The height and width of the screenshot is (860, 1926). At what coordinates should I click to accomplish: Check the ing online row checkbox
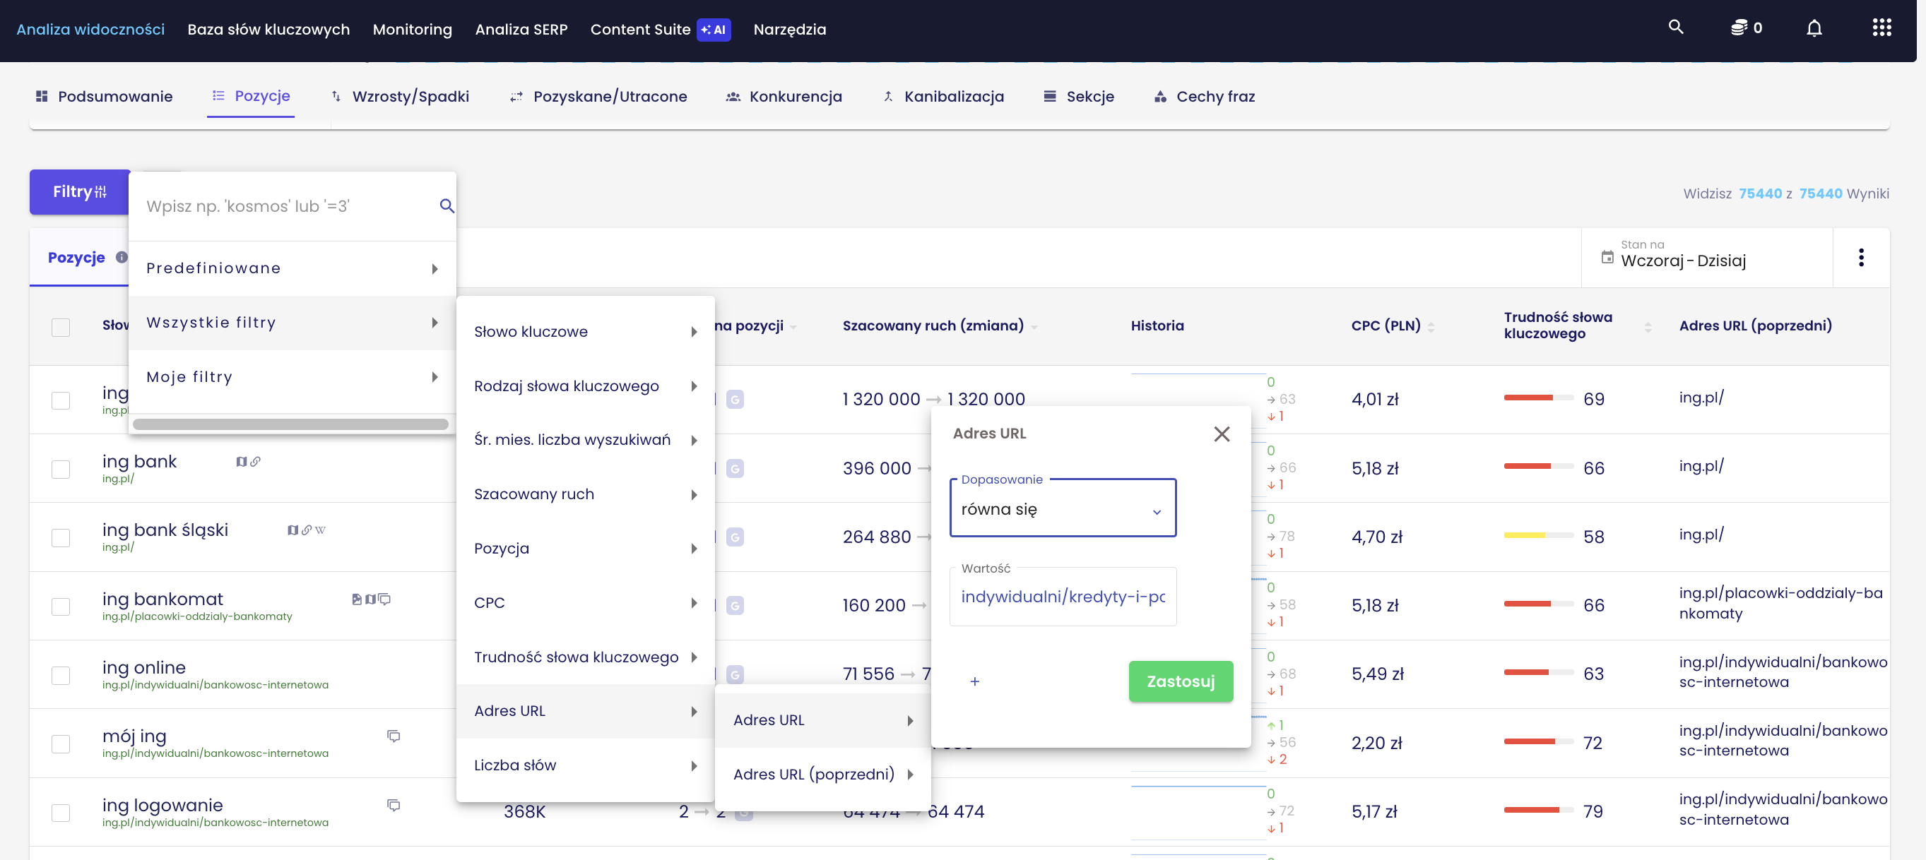point(61,676)
